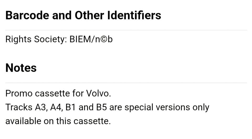
Task: Click the phrase special versions only
Action: coord(167,107)
